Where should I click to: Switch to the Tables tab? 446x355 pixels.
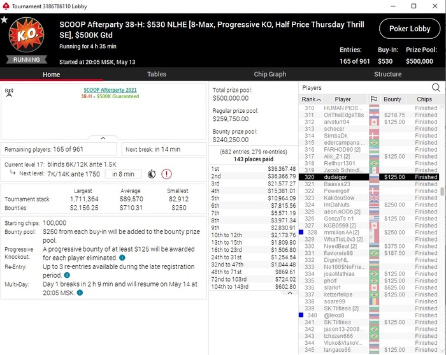[157, 74]
